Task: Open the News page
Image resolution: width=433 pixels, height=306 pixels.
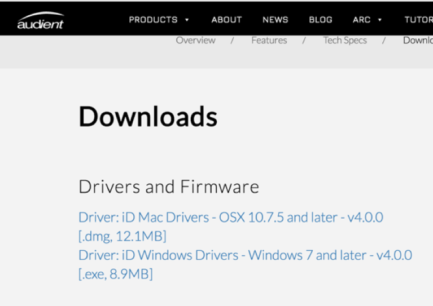Action: [275, 20]
